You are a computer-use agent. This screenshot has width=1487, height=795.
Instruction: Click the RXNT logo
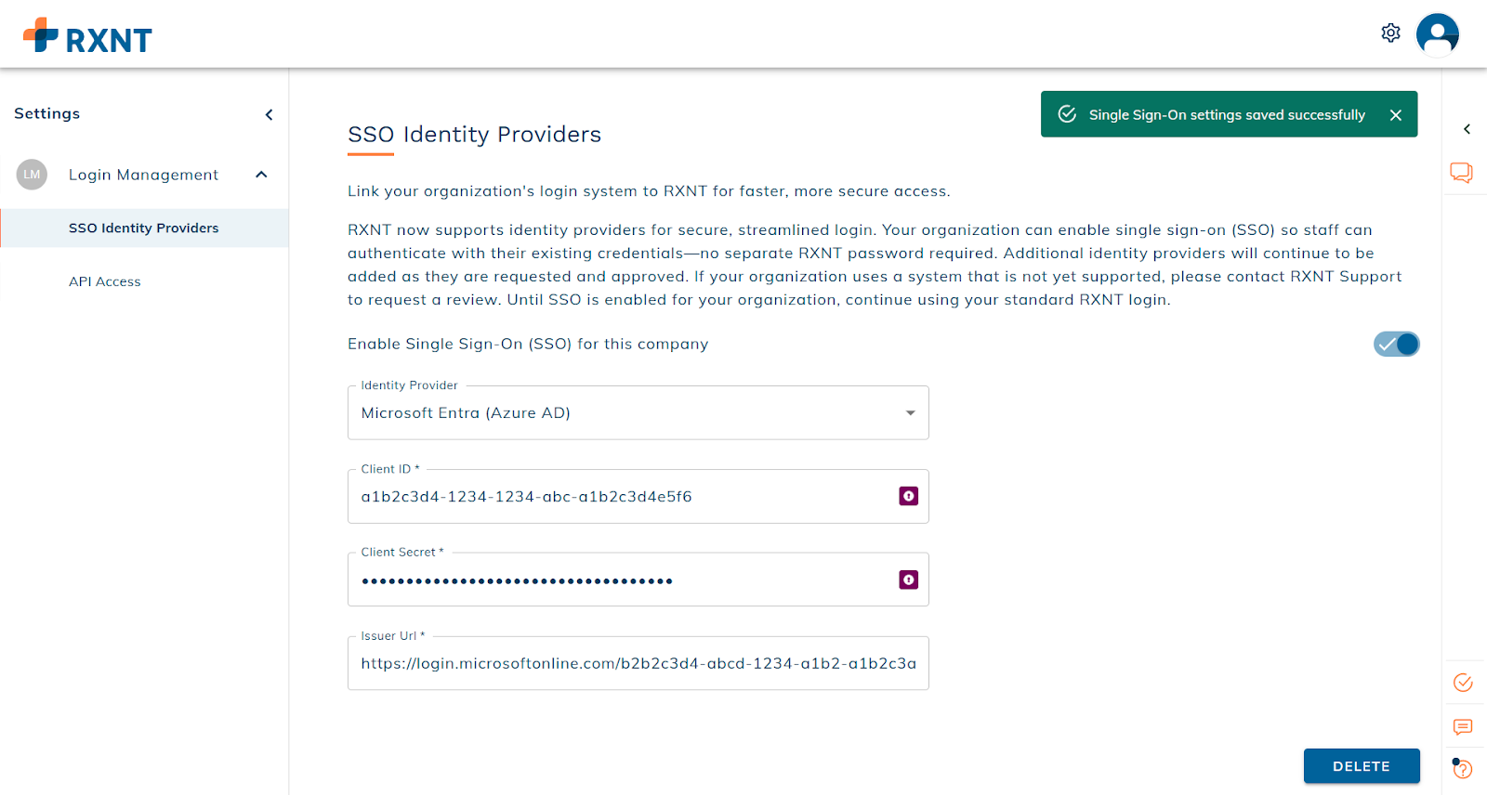pyautogui.click(x=87, y=37)
